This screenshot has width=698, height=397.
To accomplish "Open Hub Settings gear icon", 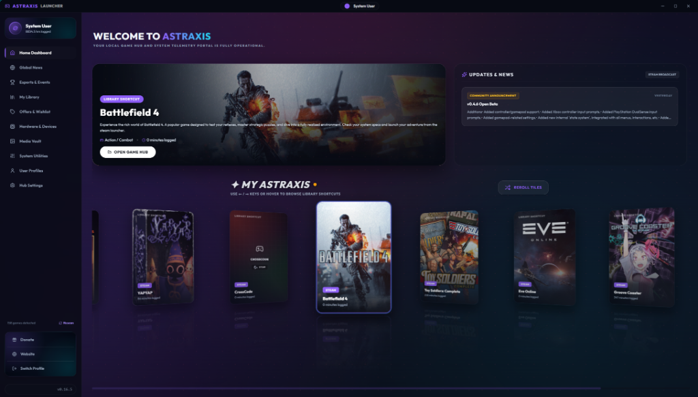I will click(12, 185).
